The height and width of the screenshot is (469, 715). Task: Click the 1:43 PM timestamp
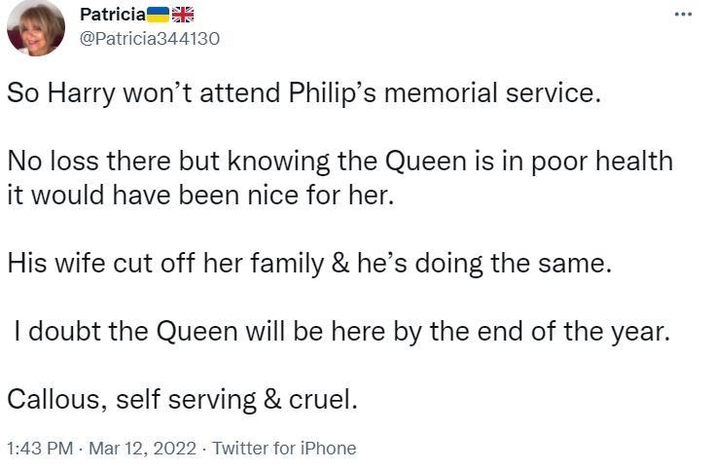(41, 449)
